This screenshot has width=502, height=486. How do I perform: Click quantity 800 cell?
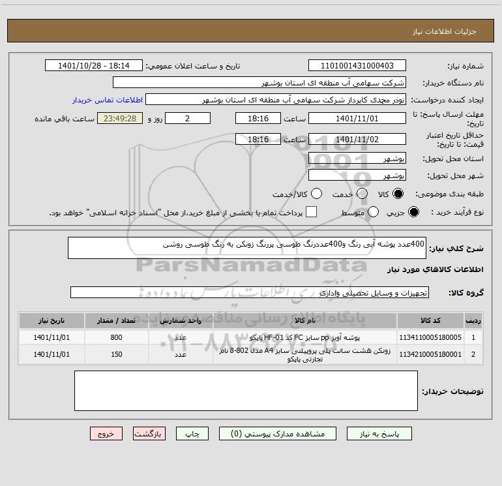click(117, 337)
